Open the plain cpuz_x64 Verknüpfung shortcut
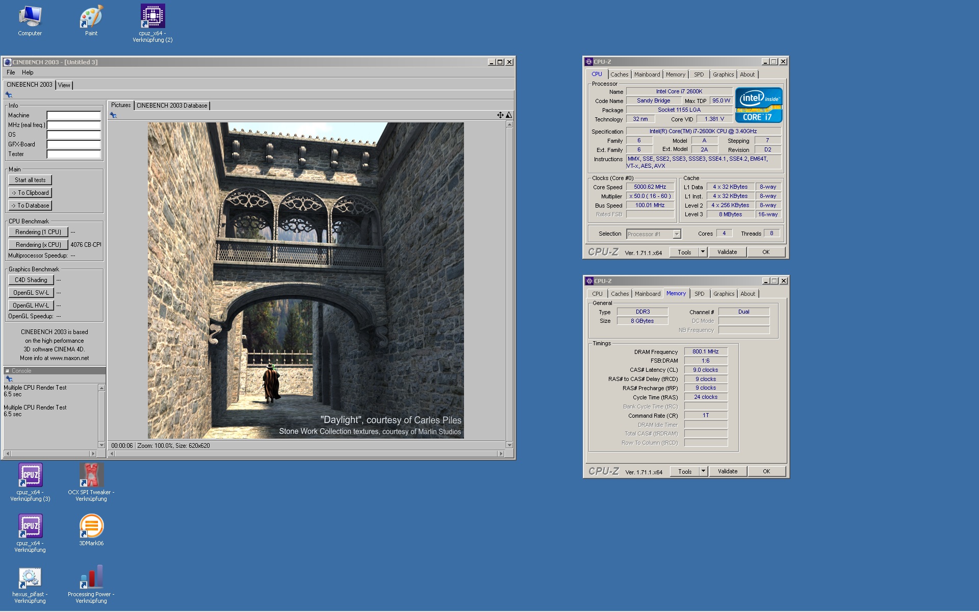The height and width of the screenshot is (612, 979). (30, 533)
